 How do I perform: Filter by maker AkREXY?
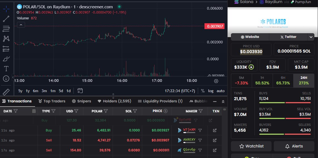[x=200, y=140]
